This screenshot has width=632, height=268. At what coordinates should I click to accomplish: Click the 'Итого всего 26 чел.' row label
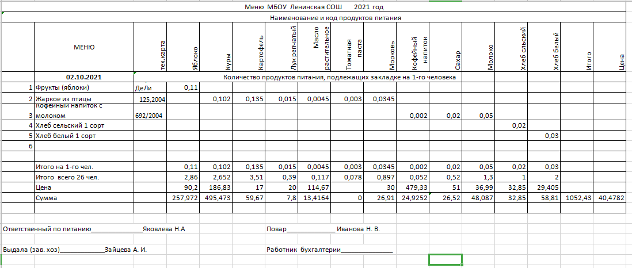coord(67,177)
